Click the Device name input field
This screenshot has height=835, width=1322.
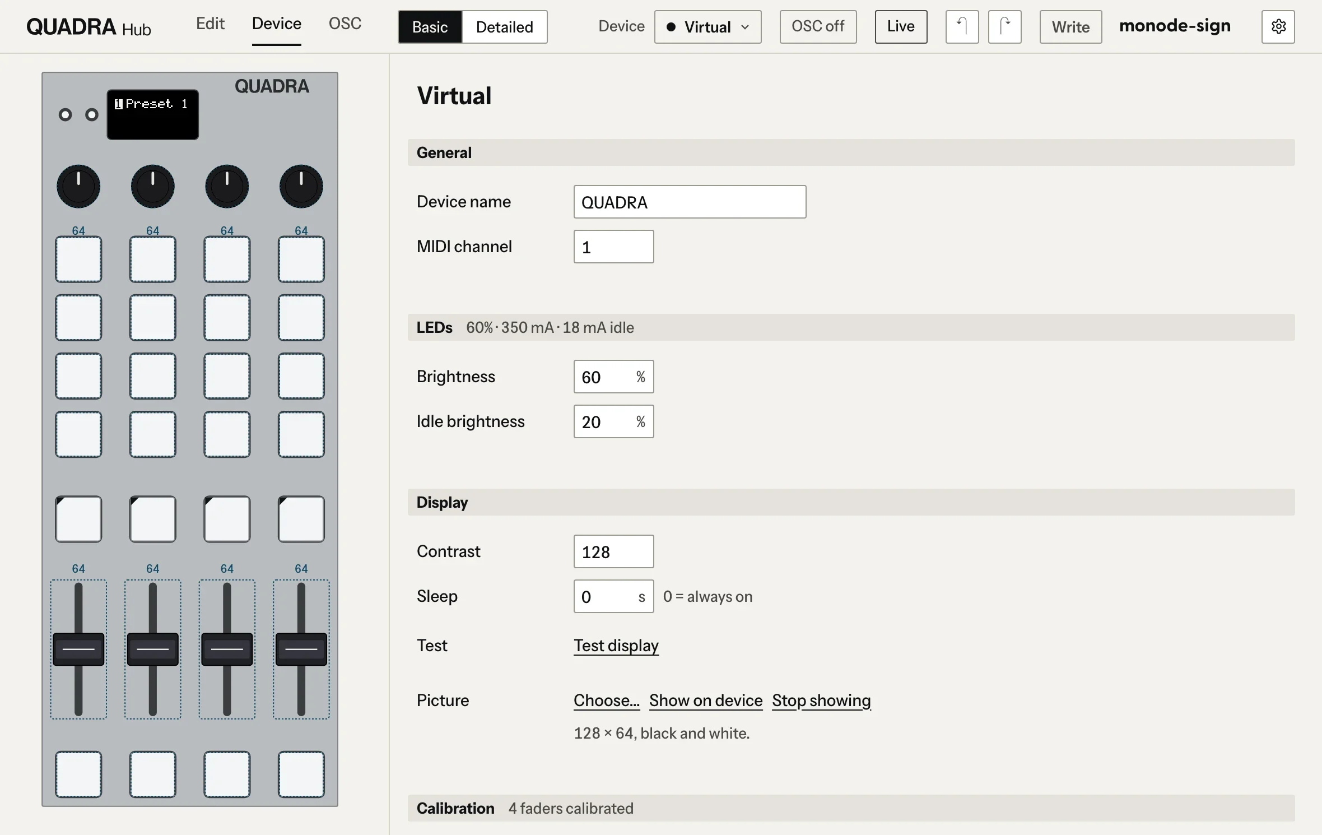click(690, 202)
